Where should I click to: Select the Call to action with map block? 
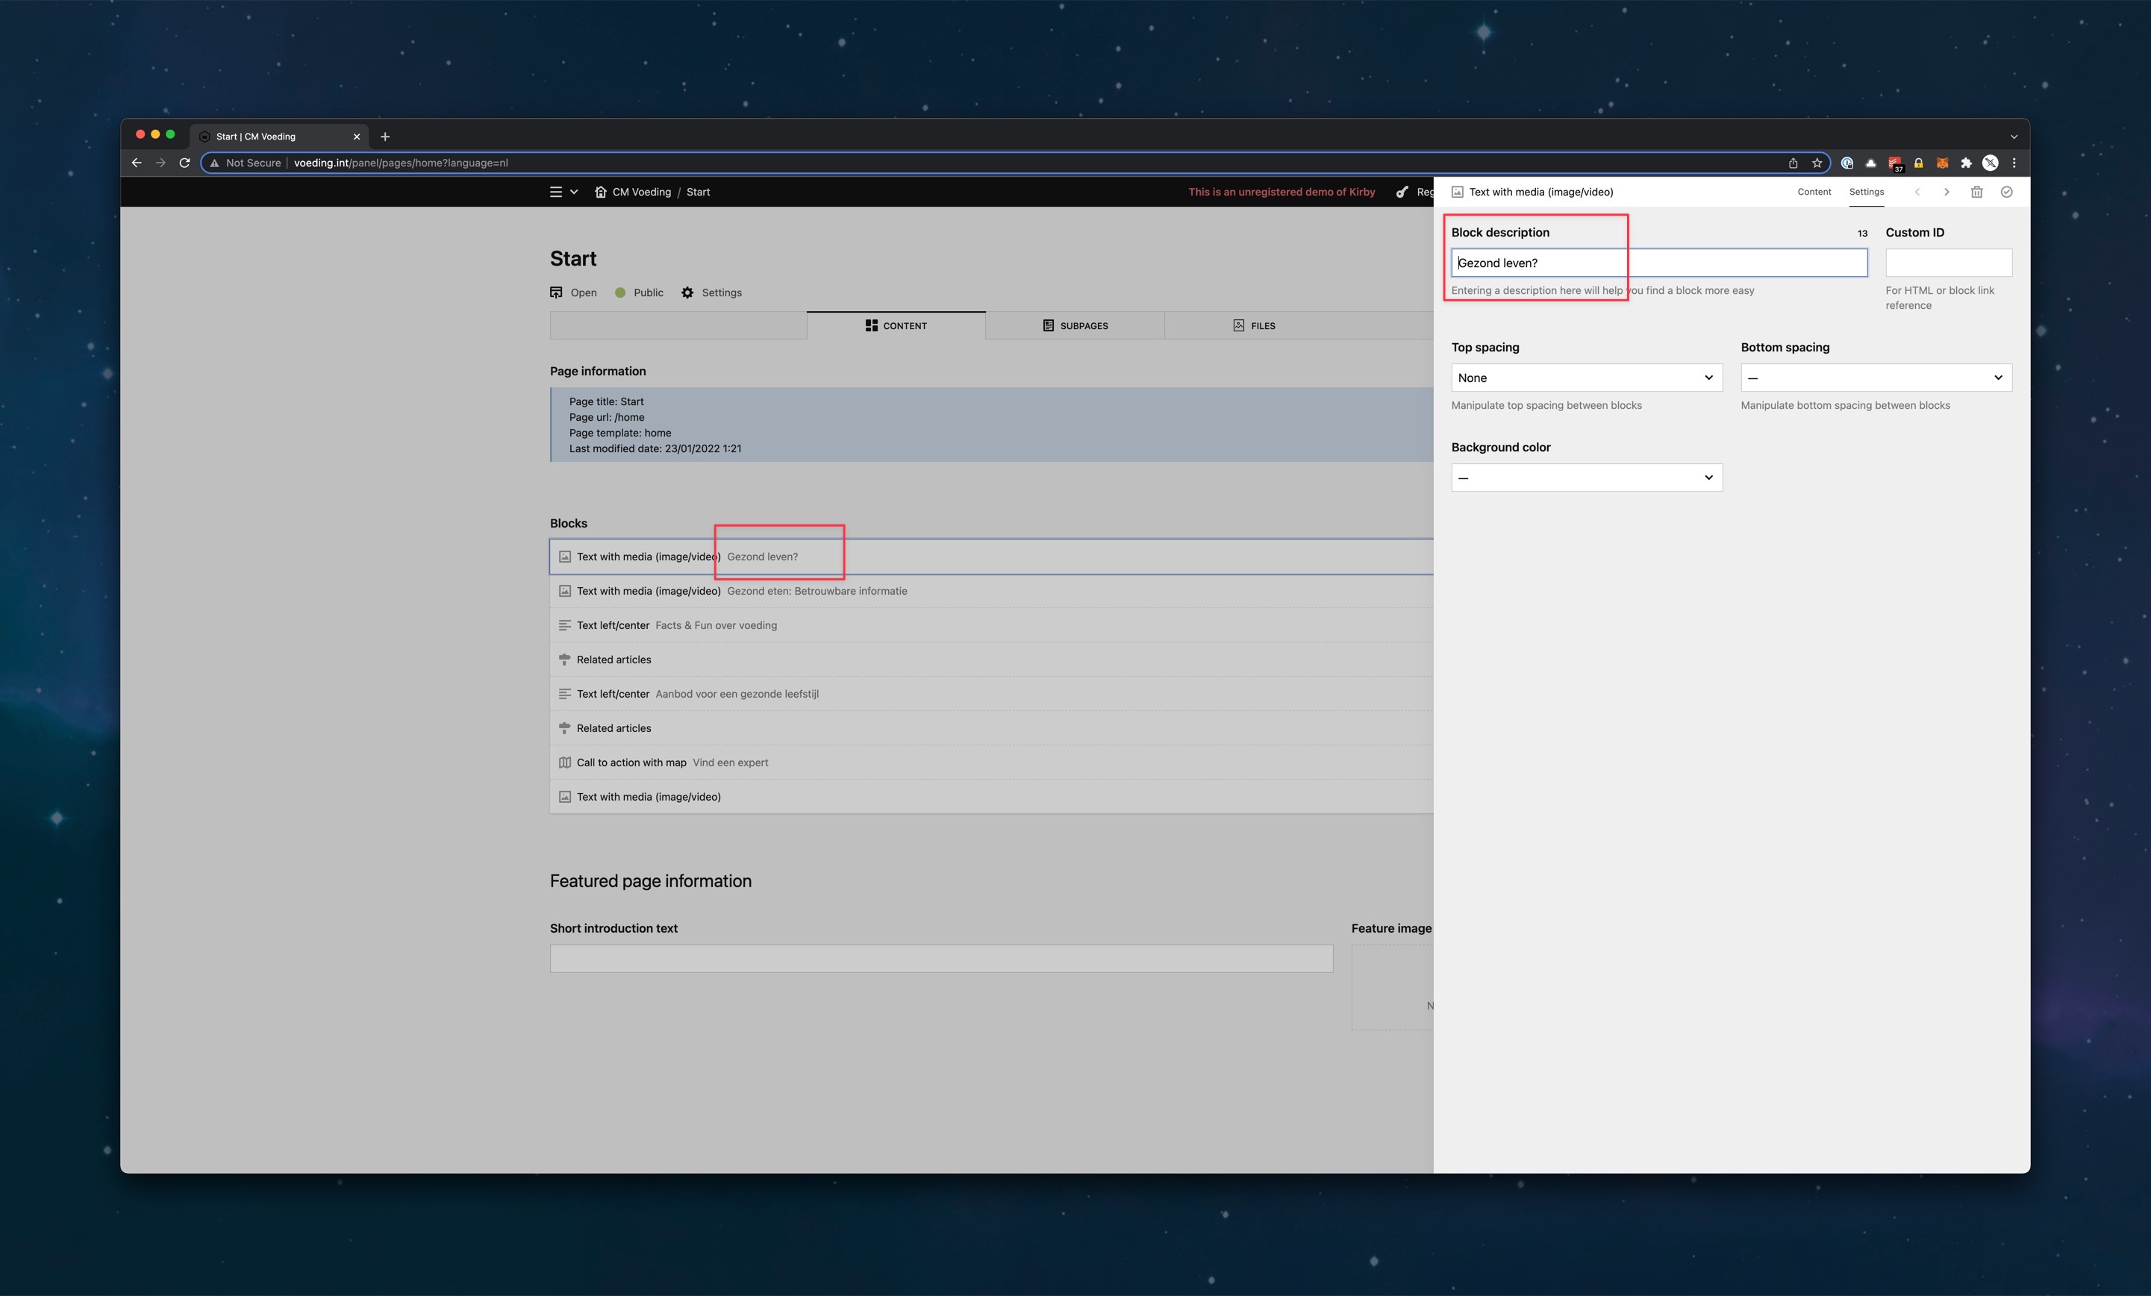tap(991, 763)
